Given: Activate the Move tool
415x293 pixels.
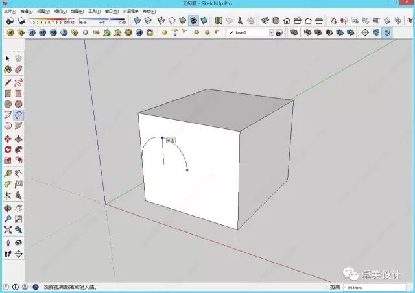Looking at the screenshot, I should [8, 139].
